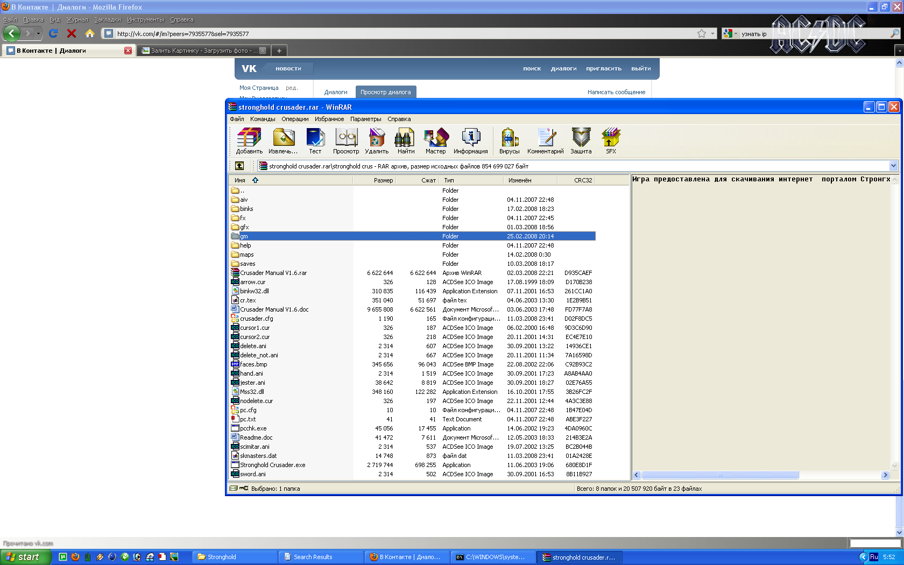Switch to Stronghold taskbar window
Image resolution: width=904 pixels, height=565 pixels.
click(x=235, y=557)
